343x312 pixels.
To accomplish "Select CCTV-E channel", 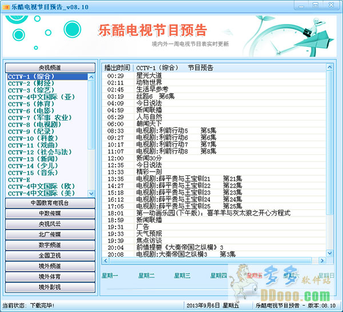I will (47, 180).
